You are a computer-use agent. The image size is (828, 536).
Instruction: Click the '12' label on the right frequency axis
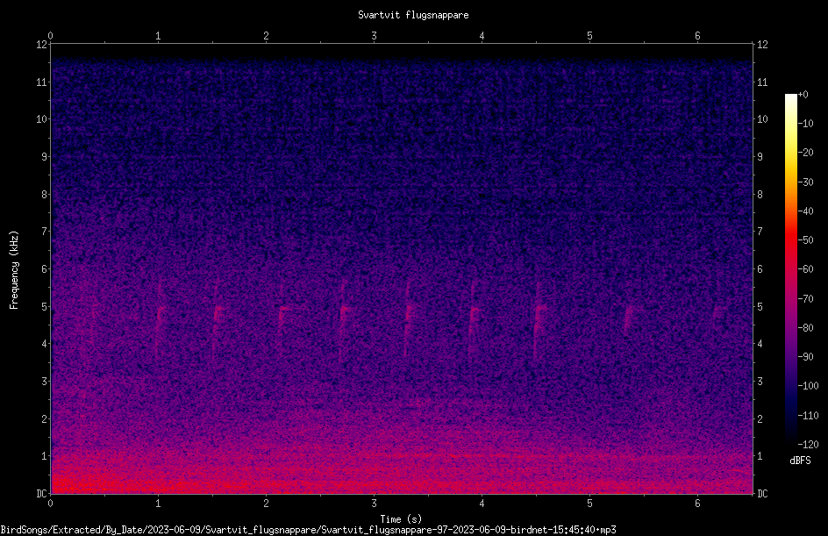point(762,45)
